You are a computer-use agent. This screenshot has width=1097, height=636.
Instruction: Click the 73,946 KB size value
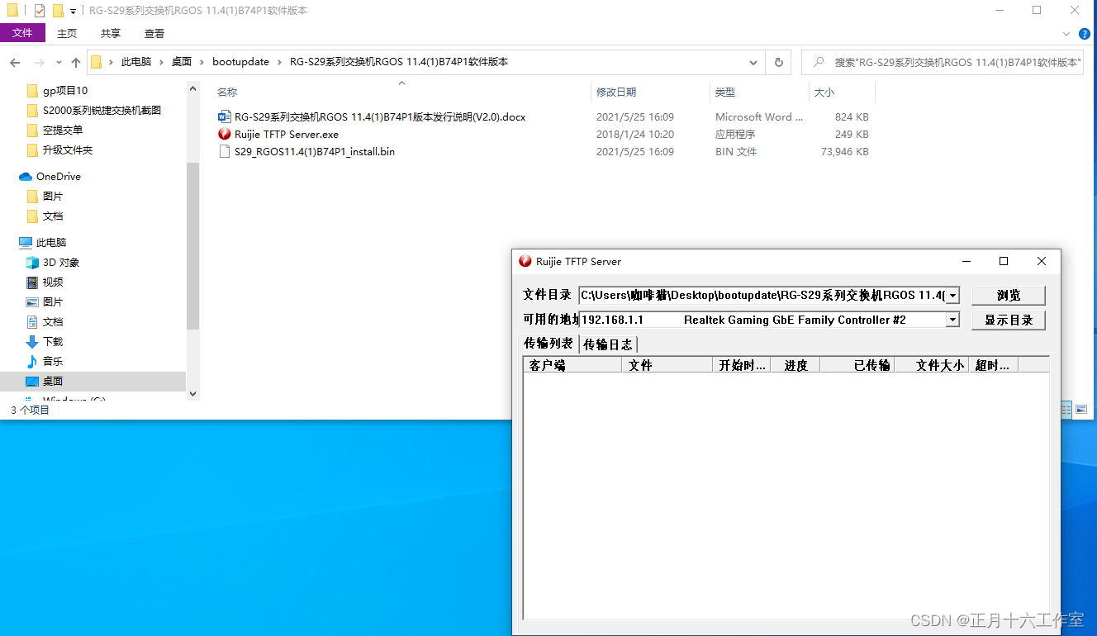click(843, 152)
